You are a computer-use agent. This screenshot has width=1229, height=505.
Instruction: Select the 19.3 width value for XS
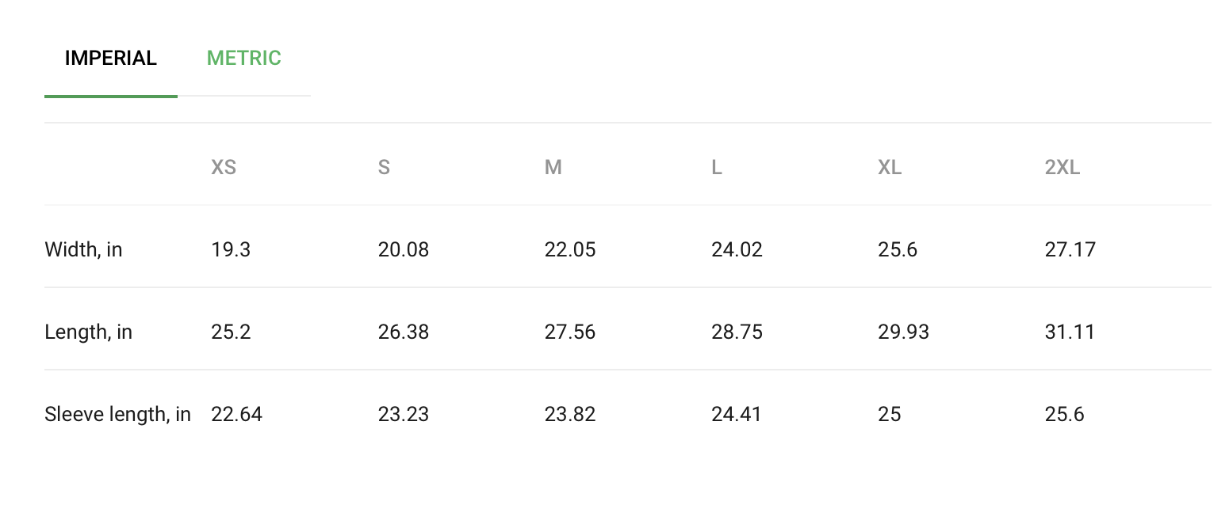coord(231,250)
